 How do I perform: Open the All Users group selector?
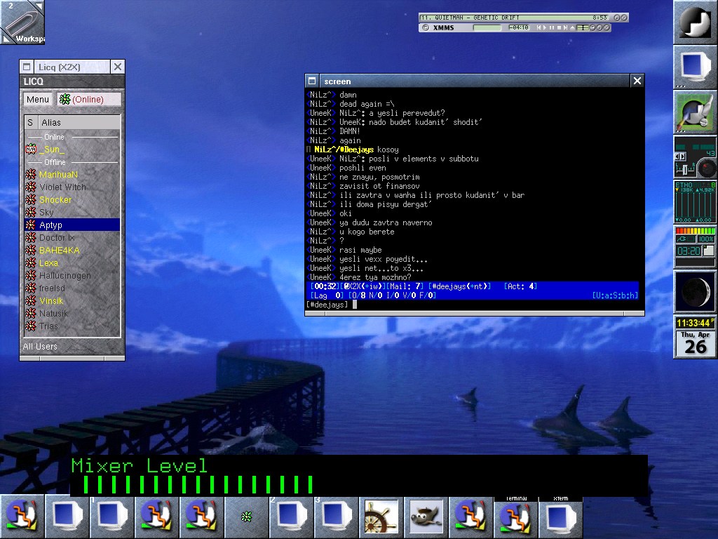[x=72, y=347]
